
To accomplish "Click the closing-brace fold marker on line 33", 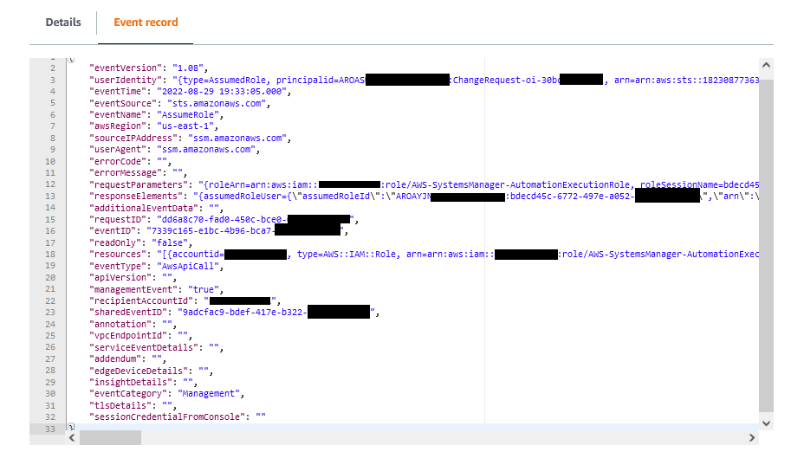I will [71, 427].
